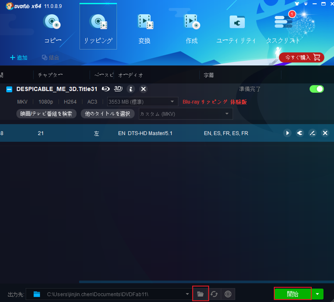
Task: Open the video edit pencil icon in title row
Action: tap(313, 133)
